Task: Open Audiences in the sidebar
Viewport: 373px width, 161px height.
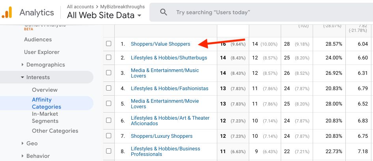Action: tap(38, 39)
